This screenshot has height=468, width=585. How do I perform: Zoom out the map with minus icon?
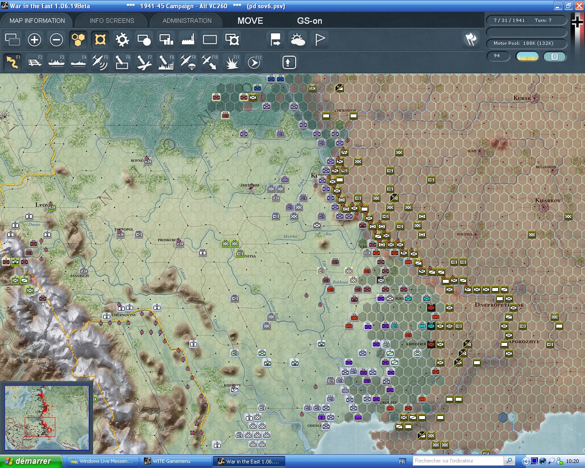pyautogui.click(x=56, y=40)
